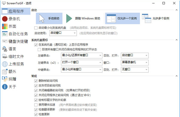Image resolution: width=180 pixels, height=117 pixels.
Task: Toggle 删除帧前询问我 checkbox
Action: 36,81
